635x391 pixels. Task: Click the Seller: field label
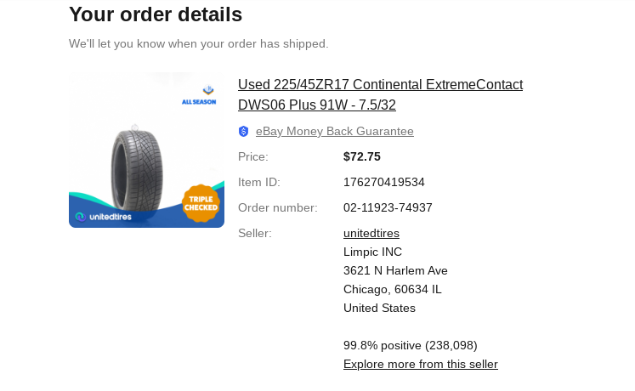click(x=255, y=233)
